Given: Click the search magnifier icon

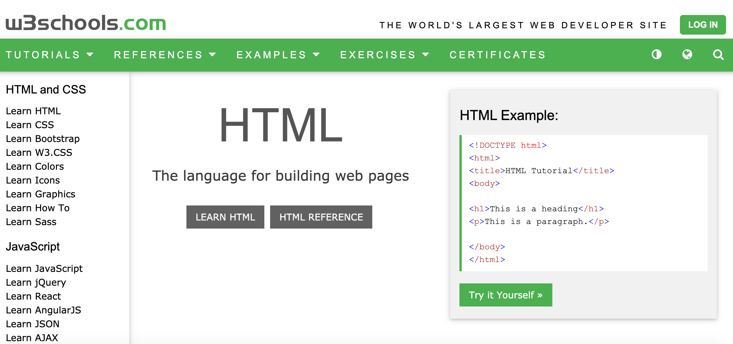Looking at the screenshot, I should [x=718, y=55].
